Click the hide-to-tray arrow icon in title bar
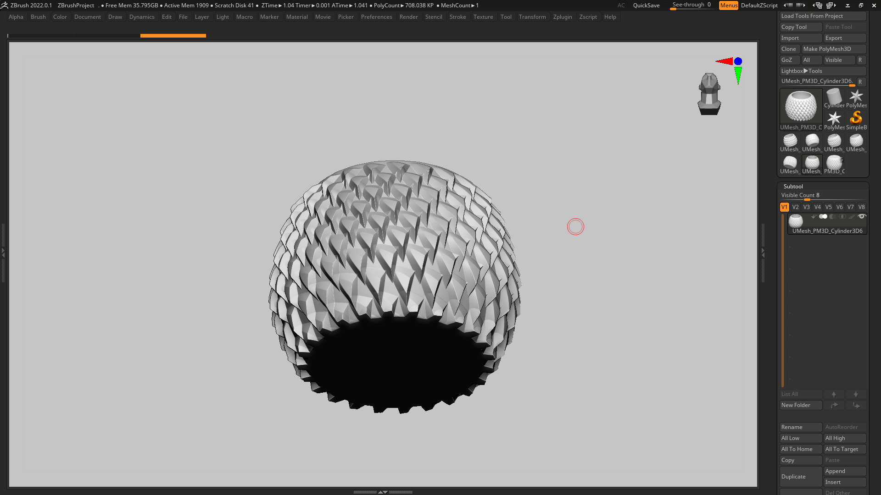The width and height of the screenshot is (881, 495). click(848, 5)
